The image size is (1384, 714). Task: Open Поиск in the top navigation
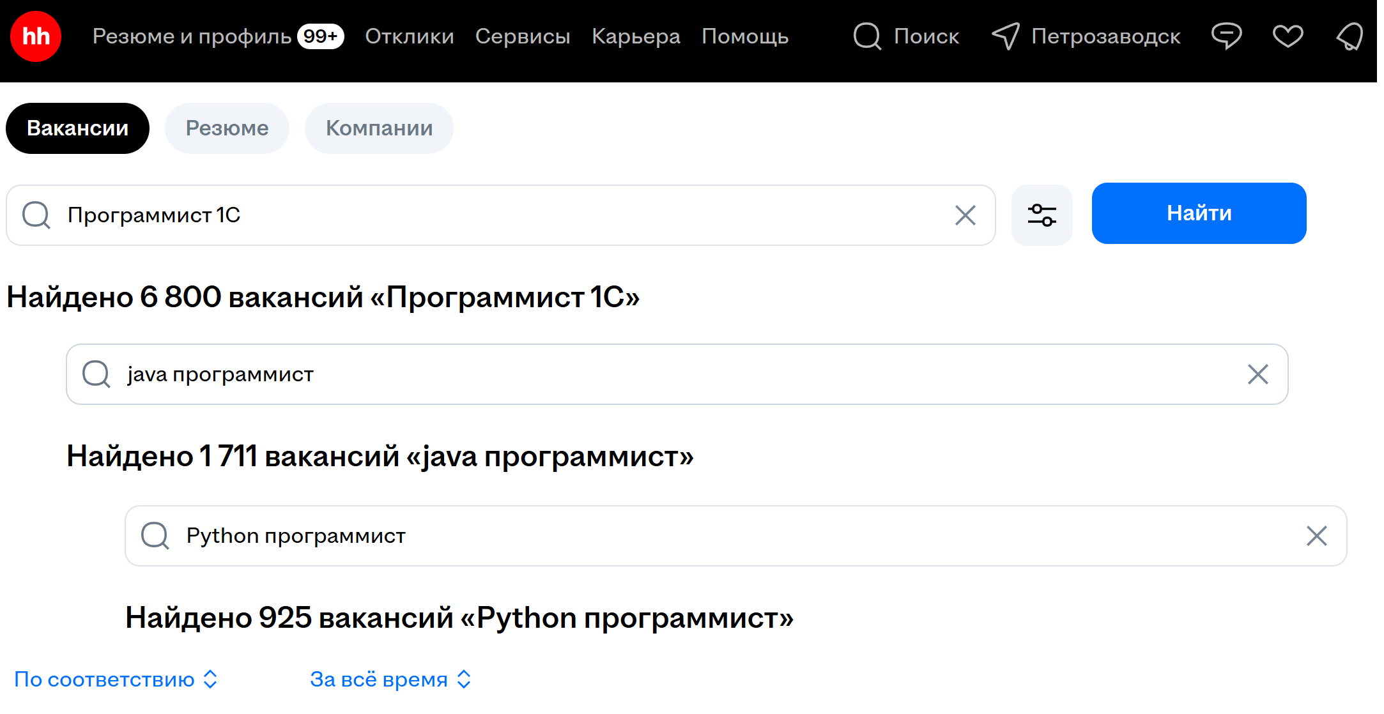click(x=906, y=36)
